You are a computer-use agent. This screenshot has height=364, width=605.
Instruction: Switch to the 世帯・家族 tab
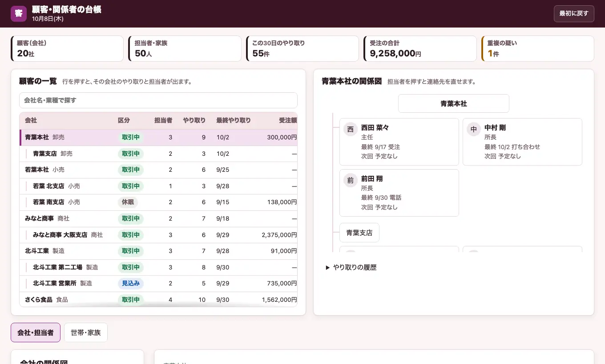point(86,332)
